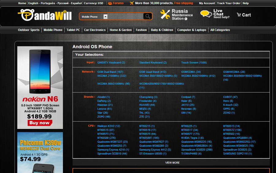Filter by GSM/CDMA (34)
276x173 pixels.
click(x=191, y=72)
